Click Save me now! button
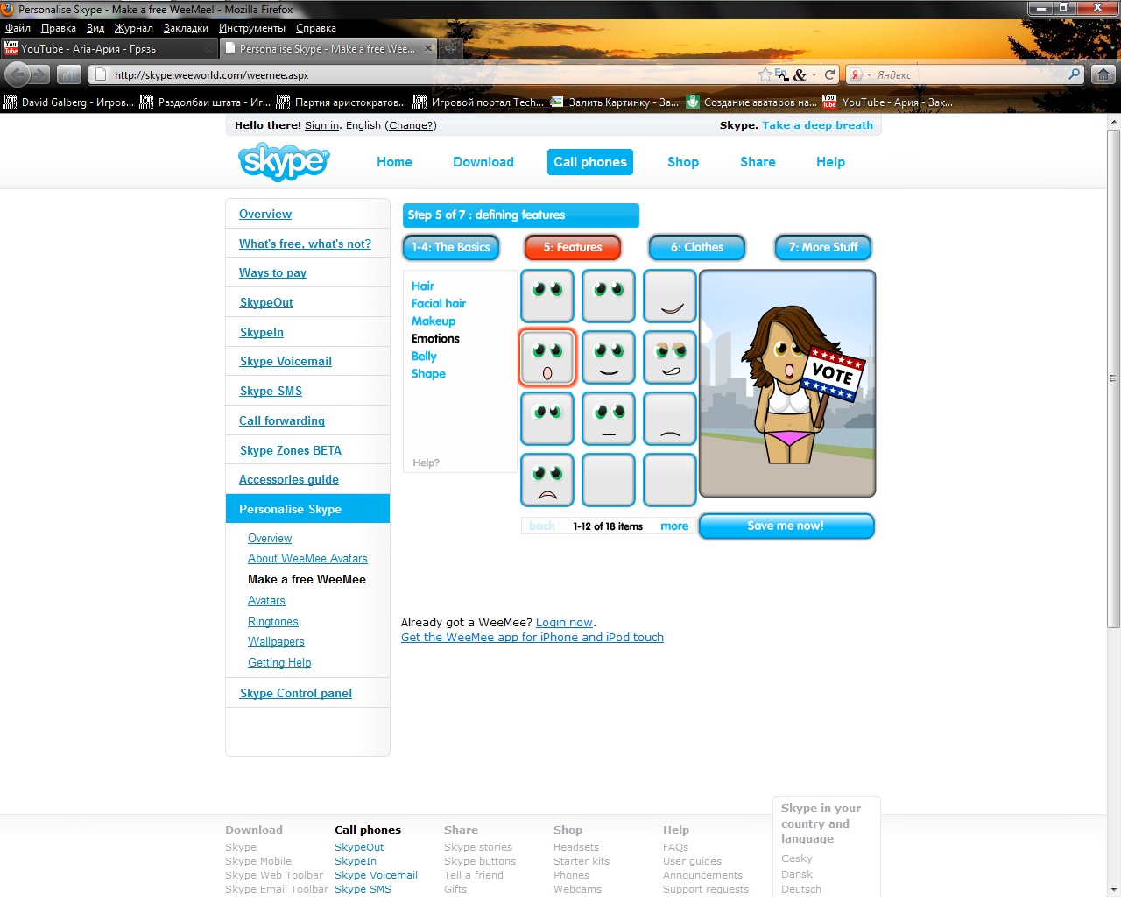This screenshot has width=1121, height=897. click(786, 526)
